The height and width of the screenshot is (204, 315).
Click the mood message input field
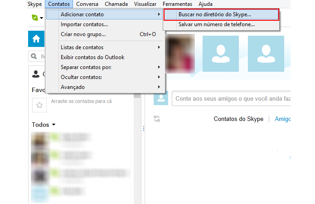(x=231, y=98)
